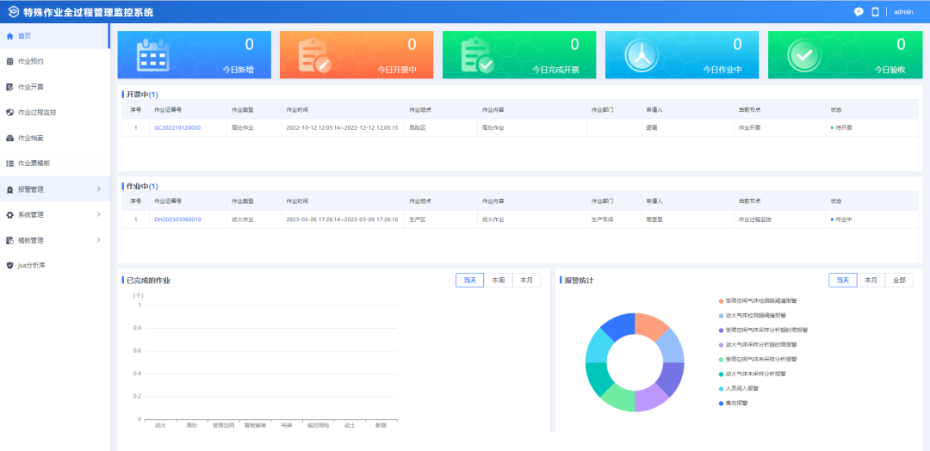Expand the 报警管理 submenu
Viewport: 930px width, 451px height.
coord(98,188)
